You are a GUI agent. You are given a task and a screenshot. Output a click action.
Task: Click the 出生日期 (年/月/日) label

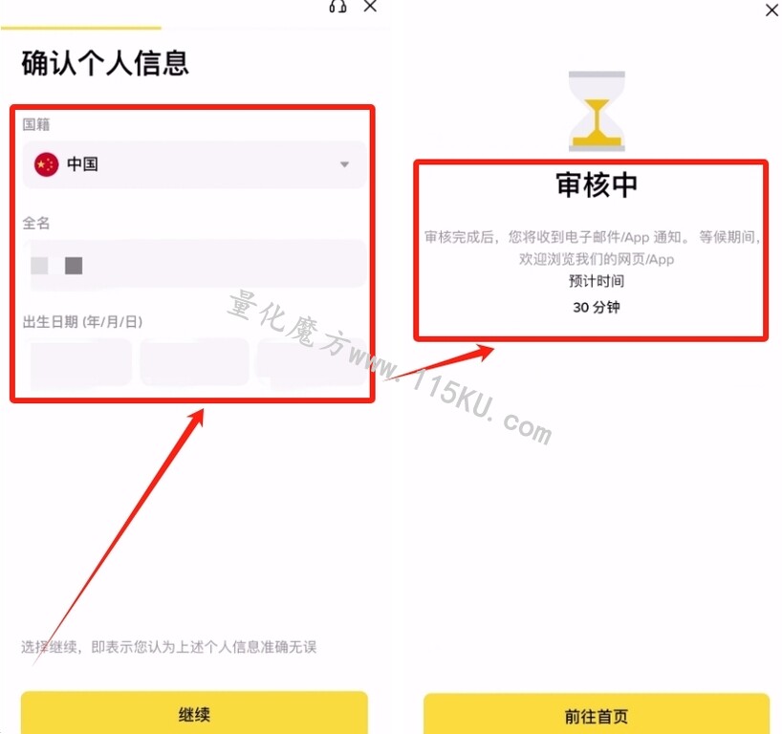[x=83, y=322]
